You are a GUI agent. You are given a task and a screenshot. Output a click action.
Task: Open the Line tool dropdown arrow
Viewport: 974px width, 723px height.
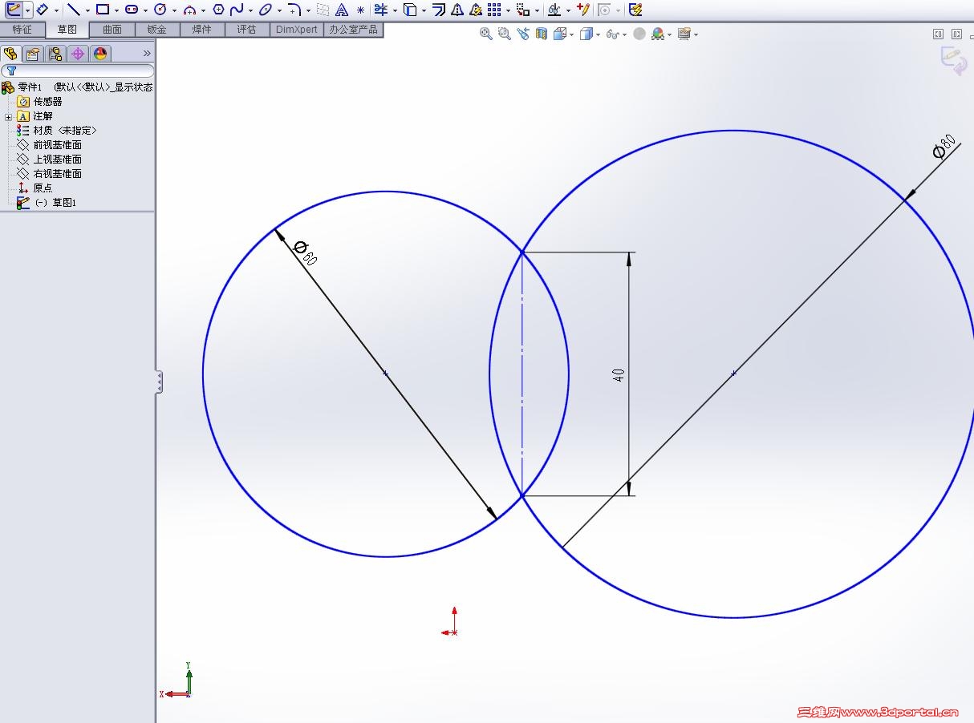coord(87,10)
